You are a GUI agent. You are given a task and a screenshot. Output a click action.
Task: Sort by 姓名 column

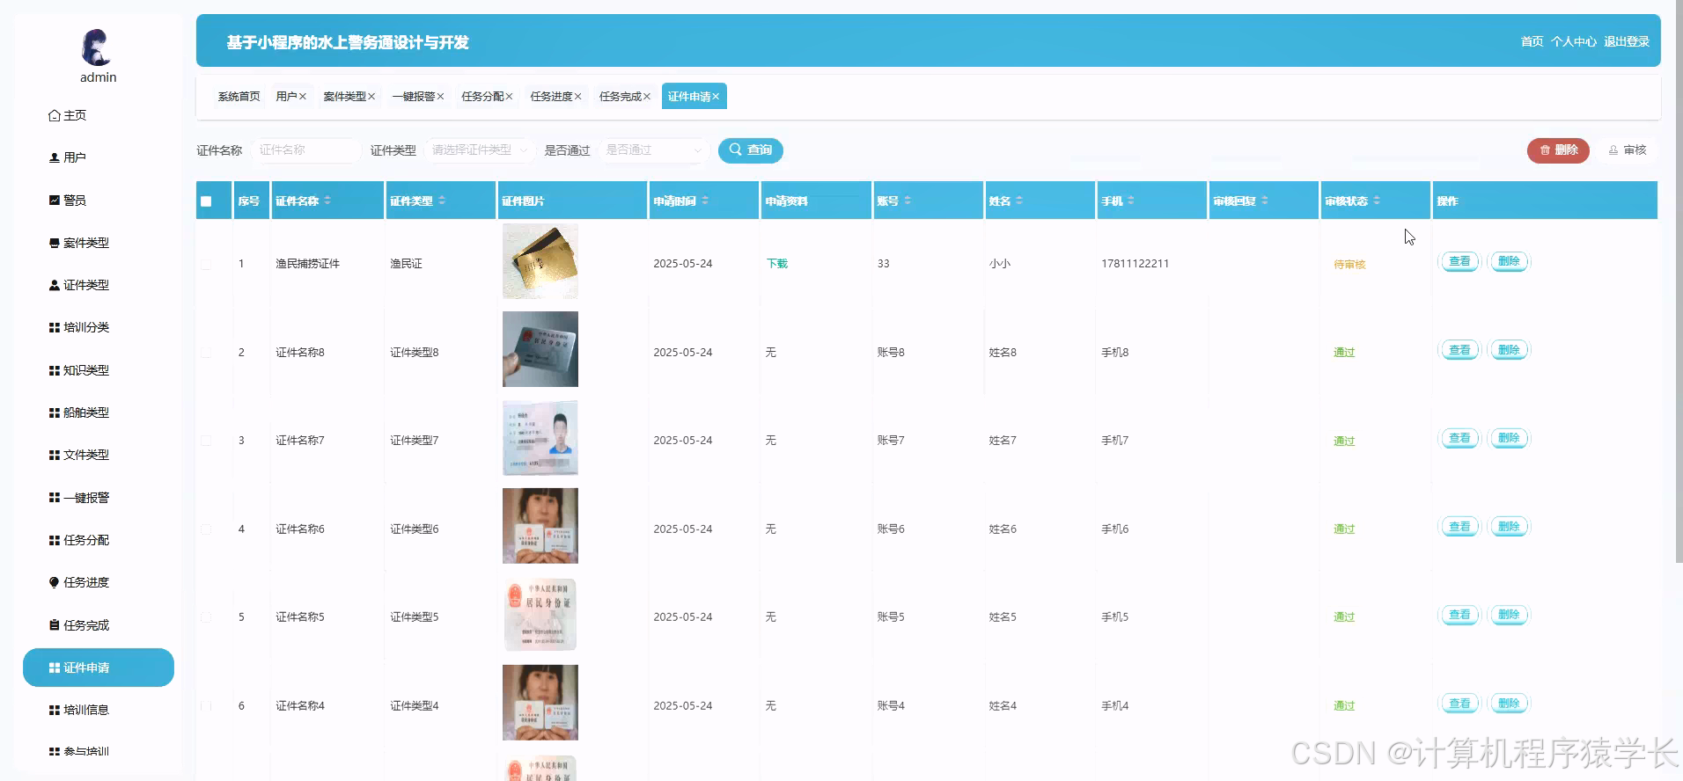coord(1019,201)
